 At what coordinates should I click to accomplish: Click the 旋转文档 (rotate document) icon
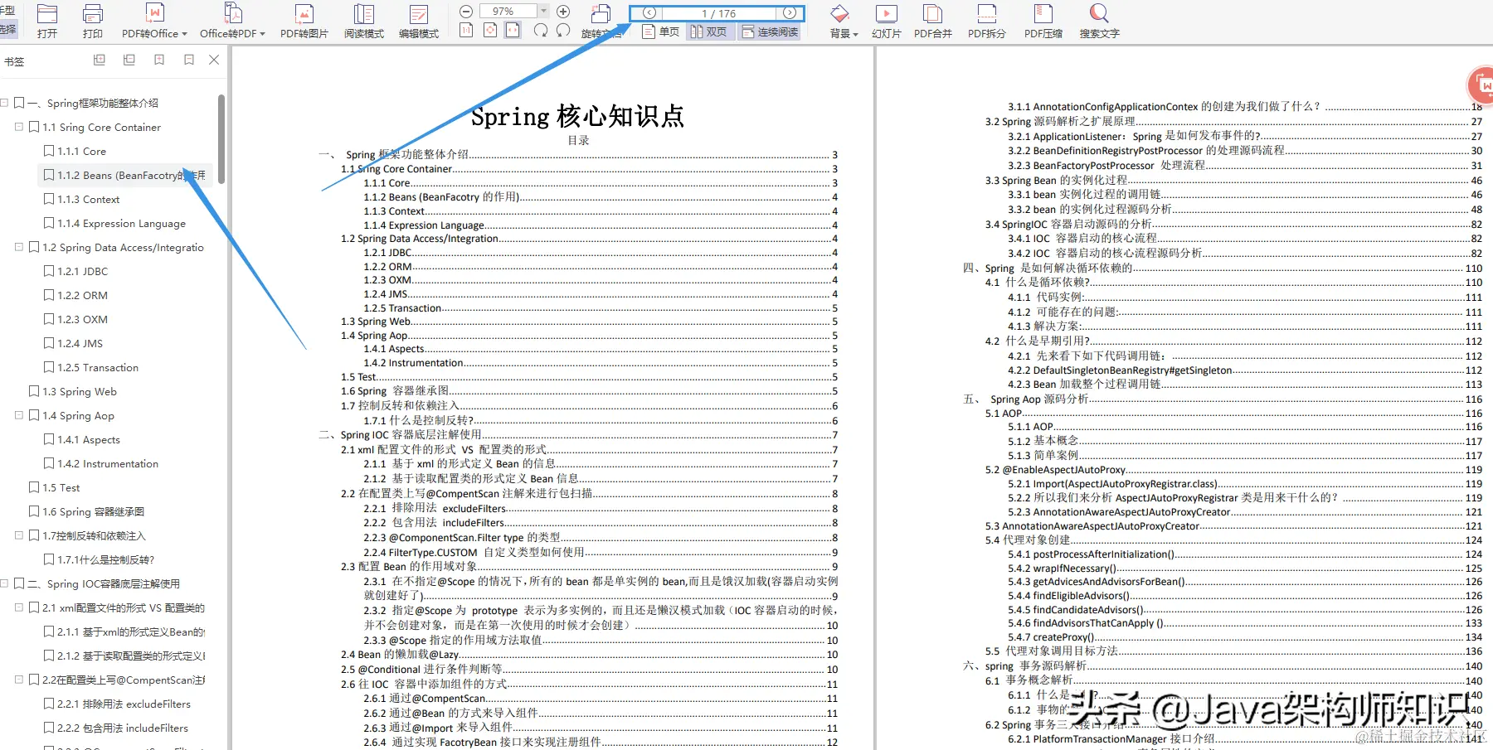click(601, 14)
